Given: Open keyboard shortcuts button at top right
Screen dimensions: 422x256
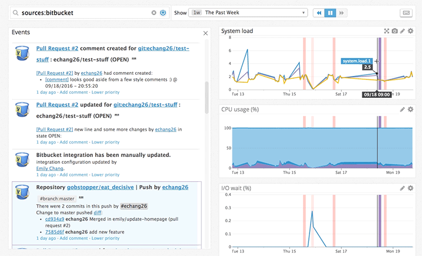Looking at the screenshot, I should [406, 12].
